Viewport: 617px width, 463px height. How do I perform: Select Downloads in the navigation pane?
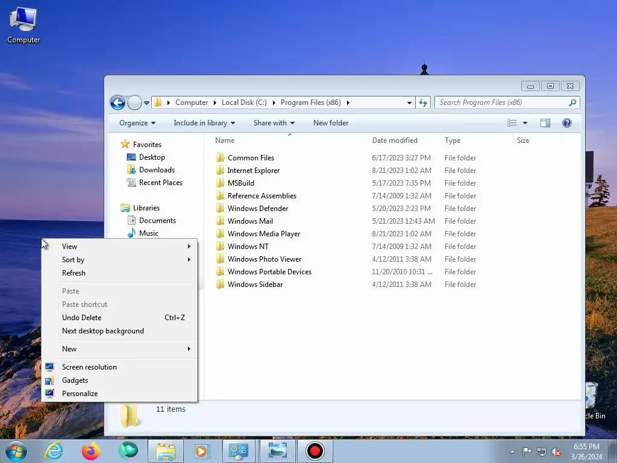tap(157, 169)
